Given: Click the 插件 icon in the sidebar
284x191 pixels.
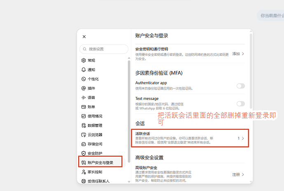Looking at the screenshot, I should (84, 88).
